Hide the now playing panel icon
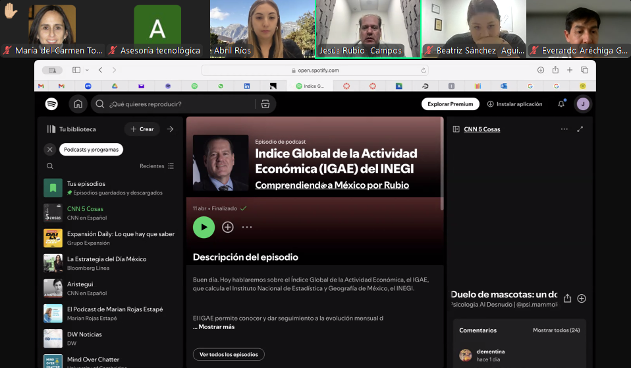 [x=456, y=129]
